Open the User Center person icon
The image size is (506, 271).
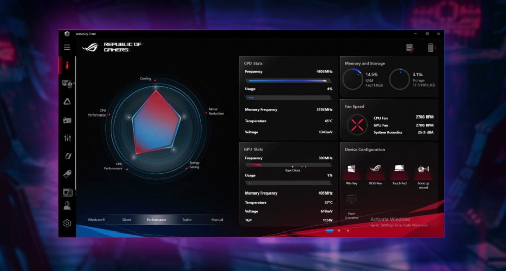(x=67, y=206)
